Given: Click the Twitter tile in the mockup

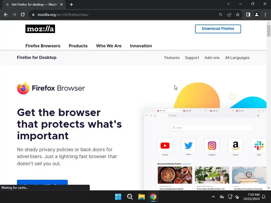Looking at the screenshot, I should coord(188,146).
